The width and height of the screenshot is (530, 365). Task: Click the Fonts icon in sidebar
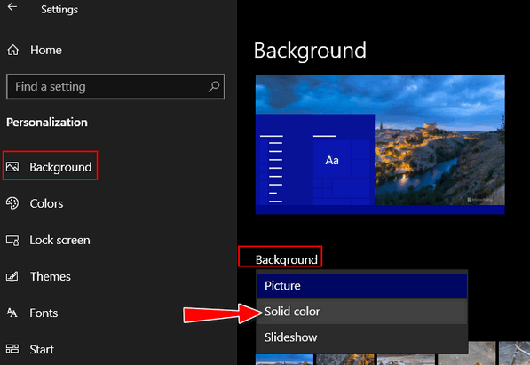12,313
